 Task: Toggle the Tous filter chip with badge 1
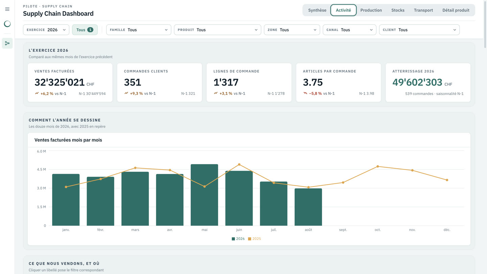tap(85, 30)
